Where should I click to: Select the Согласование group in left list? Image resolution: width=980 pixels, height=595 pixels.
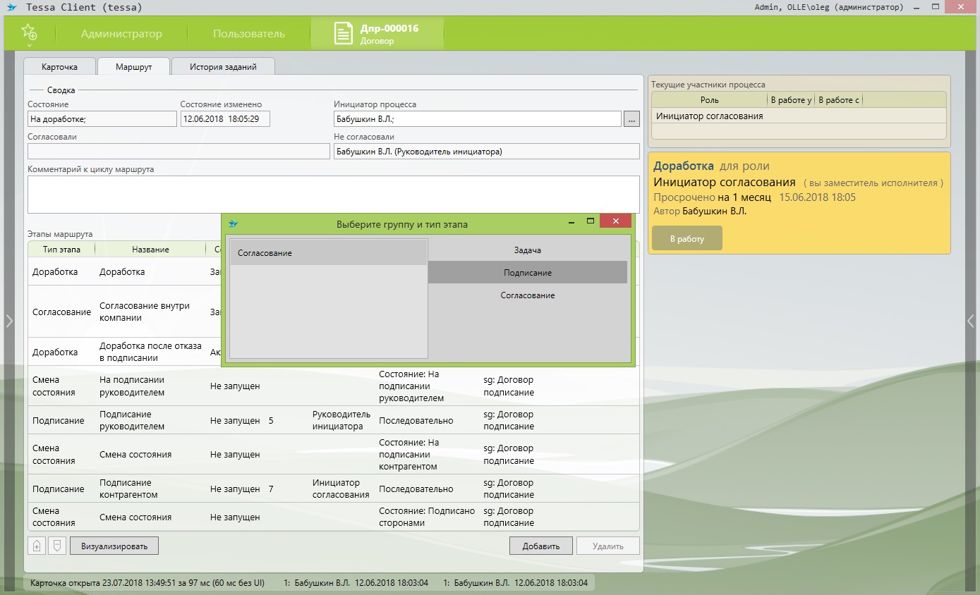(x=329, y=253)
